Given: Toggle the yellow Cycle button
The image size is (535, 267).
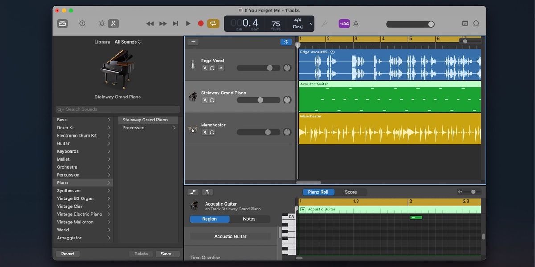Looking at the screenshot, I should point(214,24).
